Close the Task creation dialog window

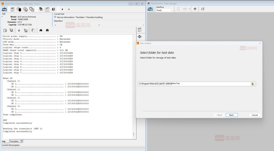[260, 43]
